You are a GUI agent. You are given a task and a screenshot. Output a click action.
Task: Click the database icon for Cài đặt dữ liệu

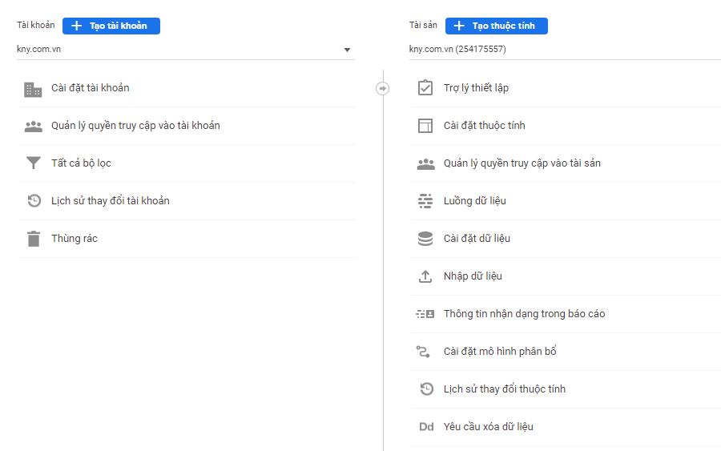425,239
